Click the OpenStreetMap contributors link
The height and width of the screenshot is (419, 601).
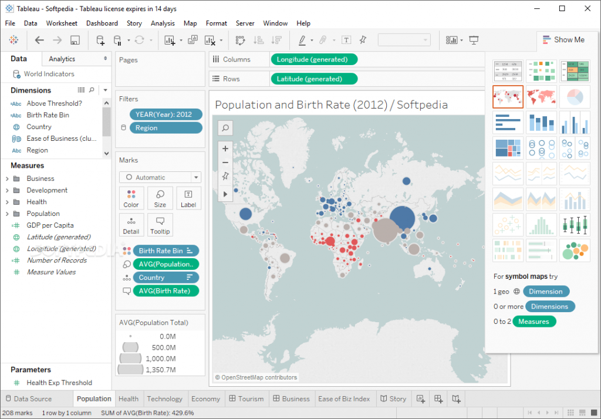tap(256, 377)
